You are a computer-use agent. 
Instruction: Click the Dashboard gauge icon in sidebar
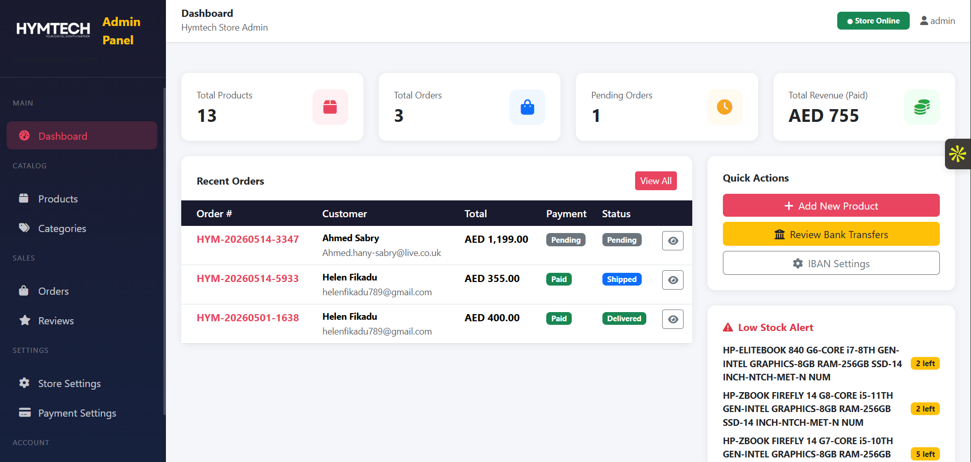(x=25, y=136)
